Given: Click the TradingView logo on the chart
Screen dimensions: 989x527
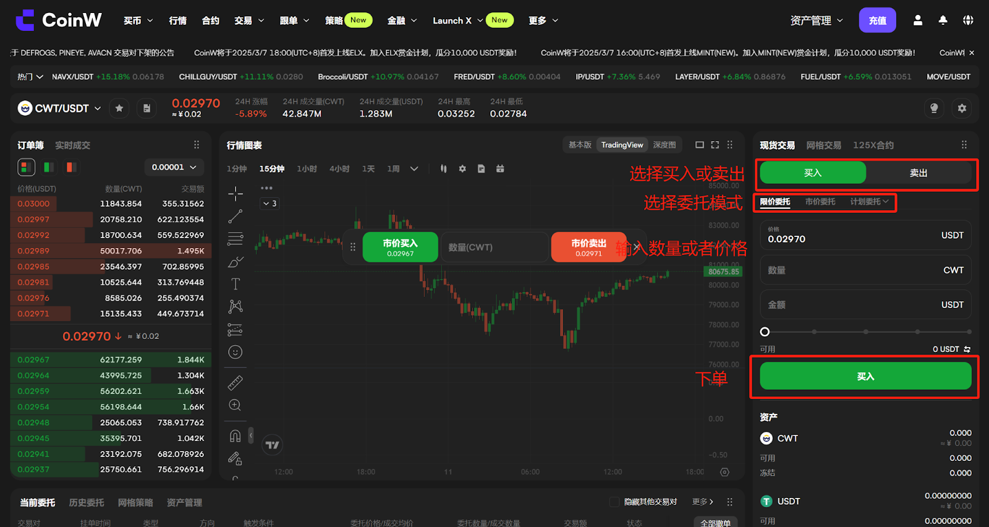Looking at the screenshot, I should [272, 445].
